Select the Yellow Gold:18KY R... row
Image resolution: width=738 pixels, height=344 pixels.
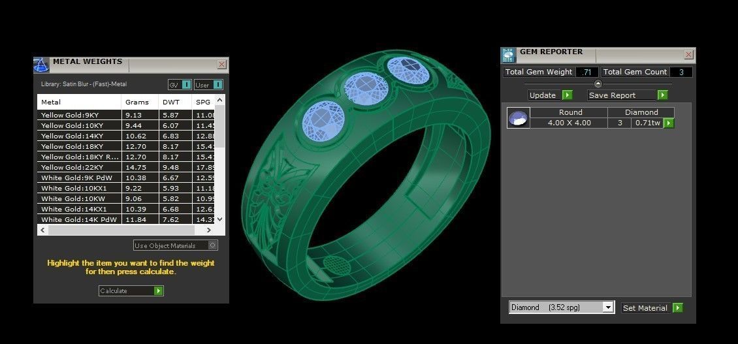point(125,157)
